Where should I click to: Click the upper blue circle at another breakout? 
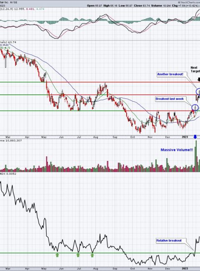(198, 92)
